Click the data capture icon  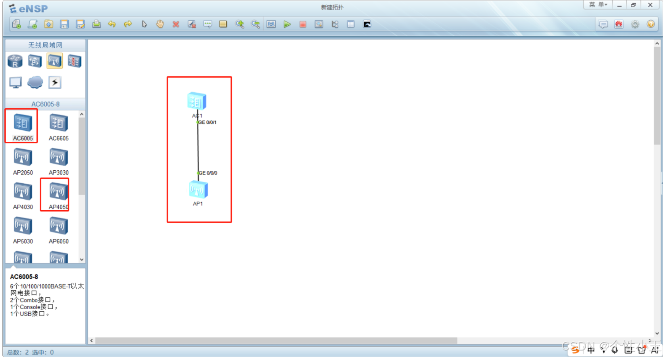tap(319, 24)
